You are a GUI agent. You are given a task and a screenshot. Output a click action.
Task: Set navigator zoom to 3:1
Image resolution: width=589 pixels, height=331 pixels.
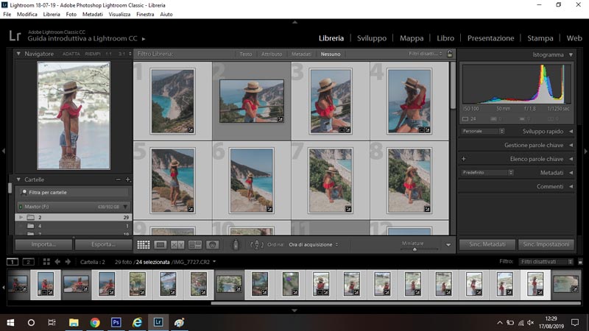[121, 54]
